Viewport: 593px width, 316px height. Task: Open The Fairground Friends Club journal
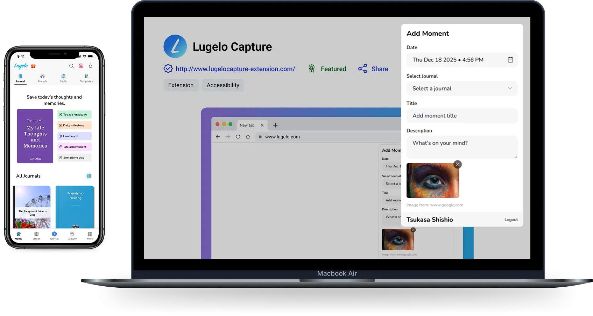pos(32,207)
